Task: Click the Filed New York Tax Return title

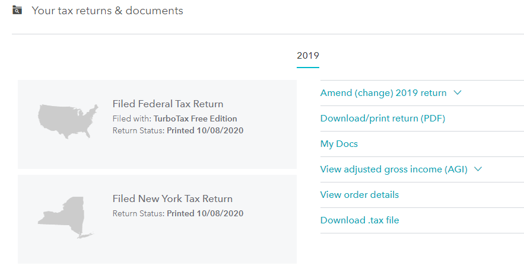Action: coord(172,199)
